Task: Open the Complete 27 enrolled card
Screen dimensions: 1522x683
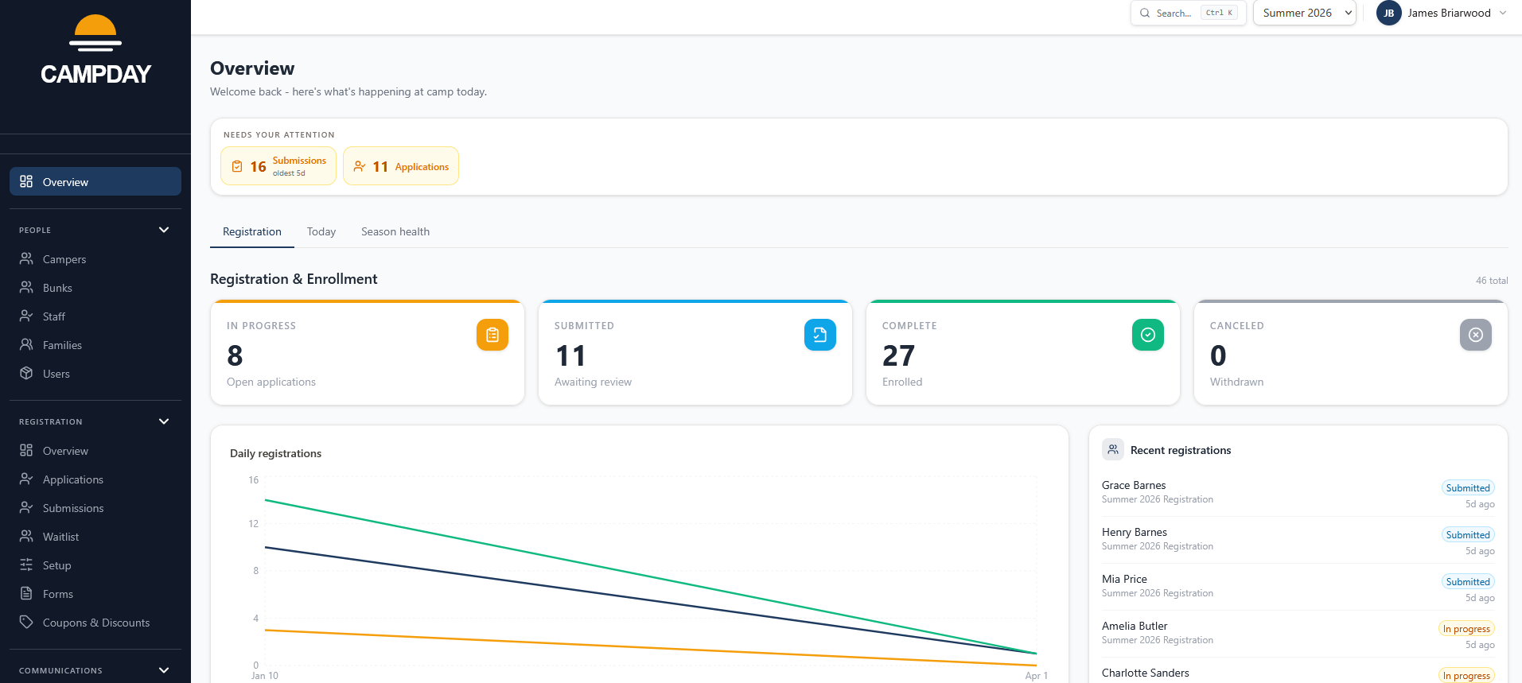Action: (1023, 353)
